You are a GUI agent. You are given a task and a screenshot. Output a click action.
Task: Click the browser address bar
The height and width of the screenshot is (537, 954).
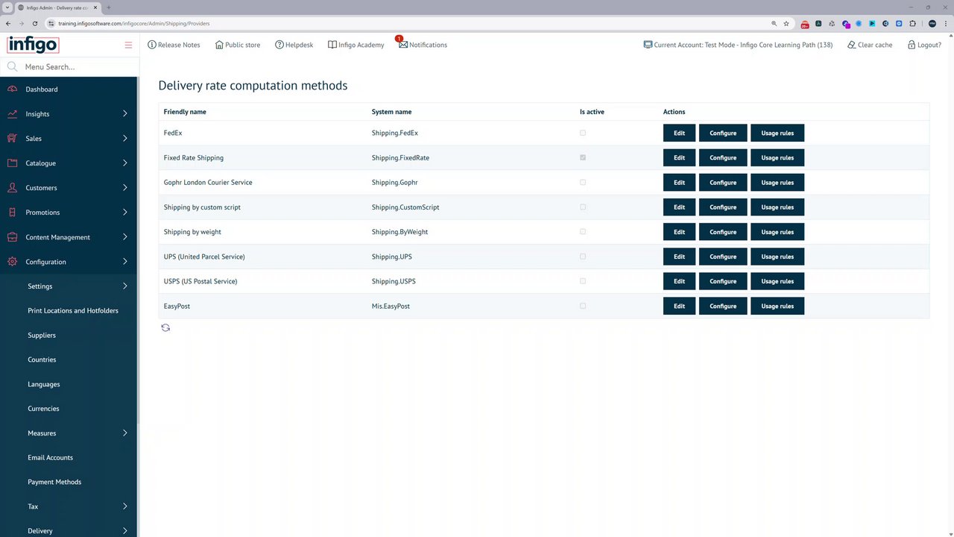[410, 23]
